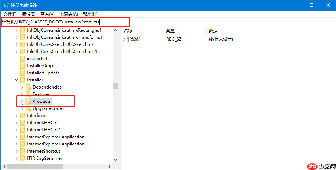The image size is (336, 170).
Task: Open the 收藏夹(A) menu
Action: [x=69, y=14]
